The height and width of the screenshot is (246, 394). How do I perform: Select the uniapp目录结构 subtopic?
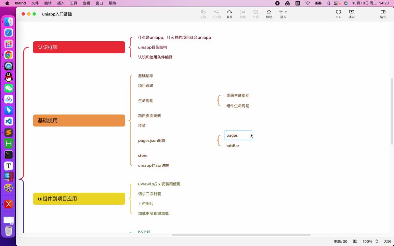pos(152,47)
